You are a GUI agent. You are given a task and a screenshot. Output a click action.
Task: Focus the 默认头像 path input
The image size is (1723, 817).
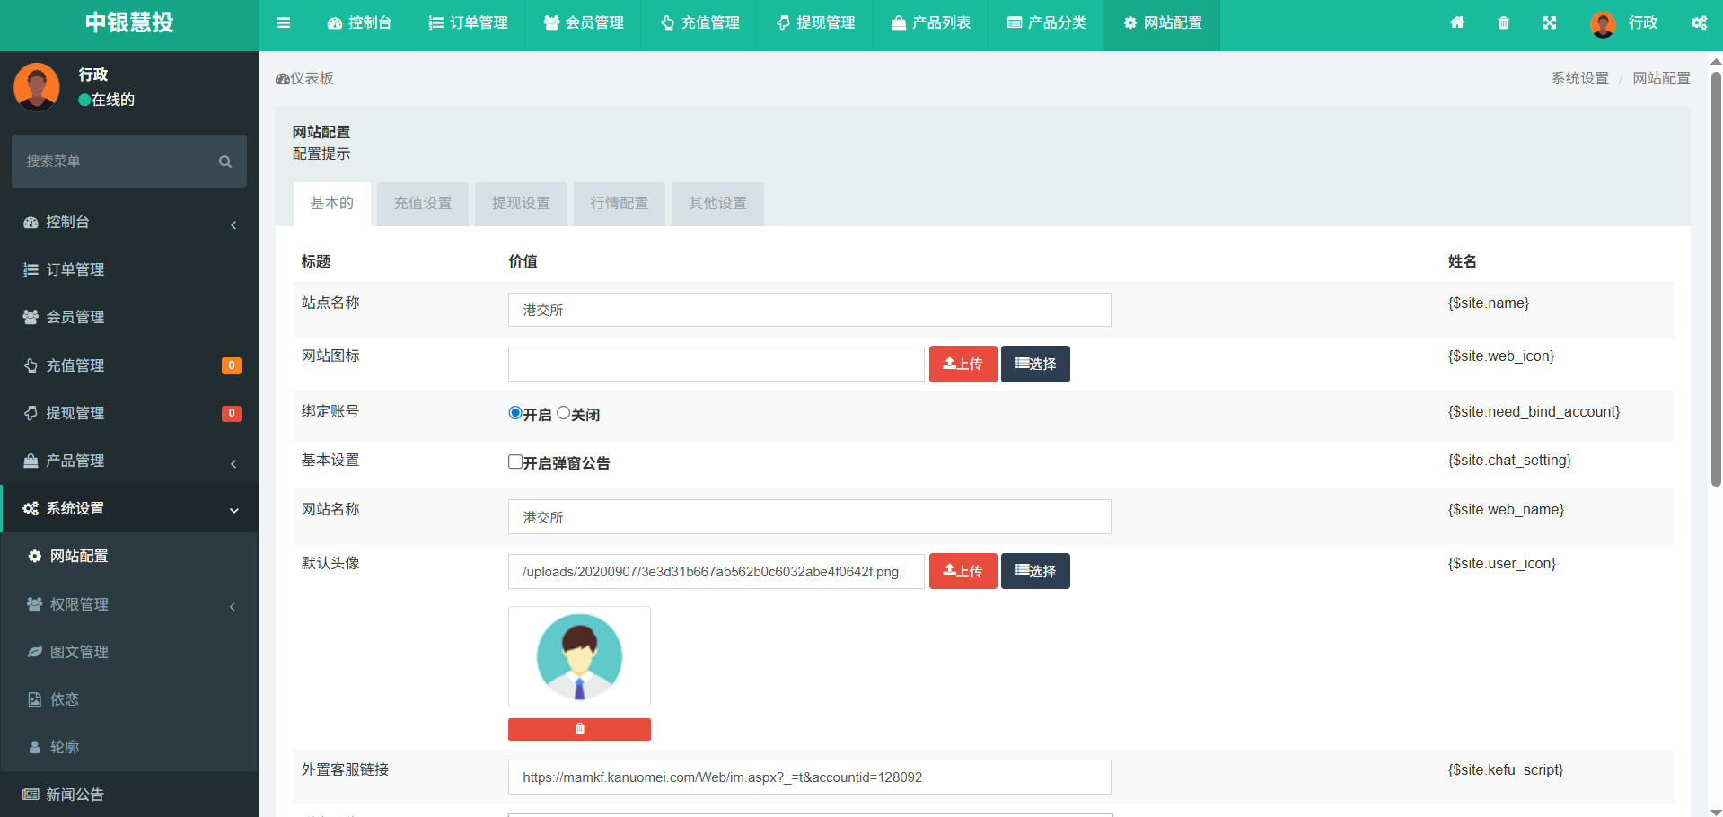716,572
